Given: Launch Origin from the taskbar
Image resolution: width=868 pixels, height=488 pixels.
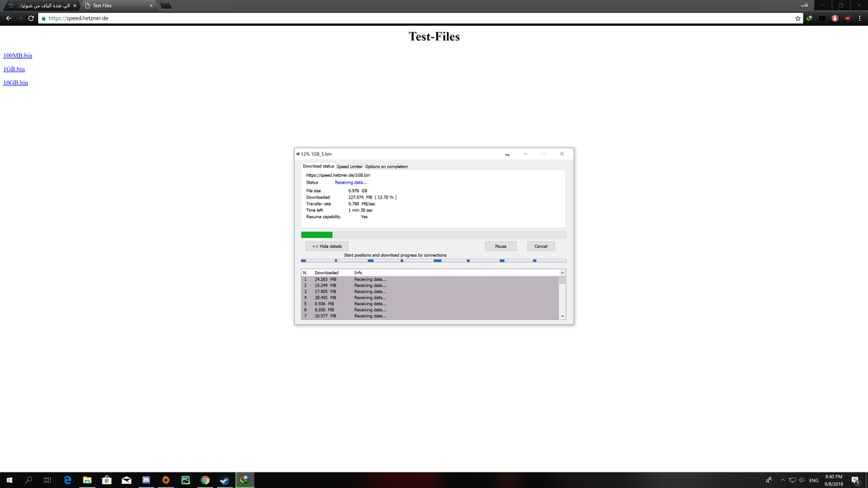Looking at the screenshot, I should point(165,479).
